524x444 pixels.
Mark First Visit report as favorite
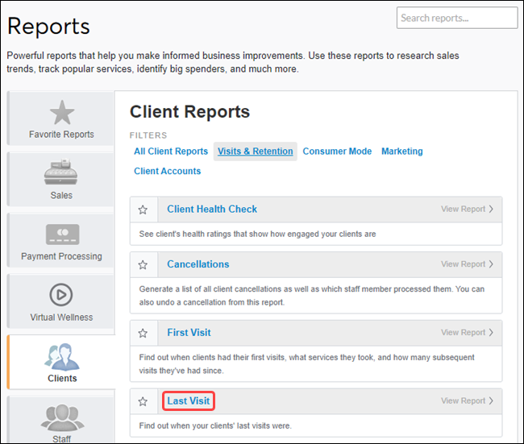pos(143,333)
